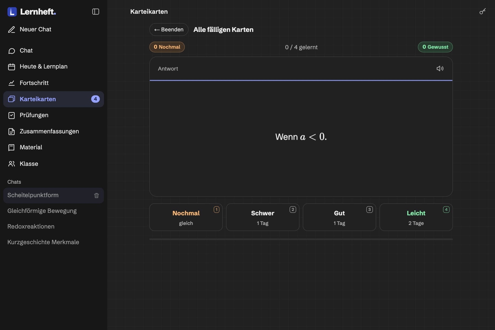Click the flashcard answer "Wenn a < 0."
This screenshot has width=495, height=330.
301,137
